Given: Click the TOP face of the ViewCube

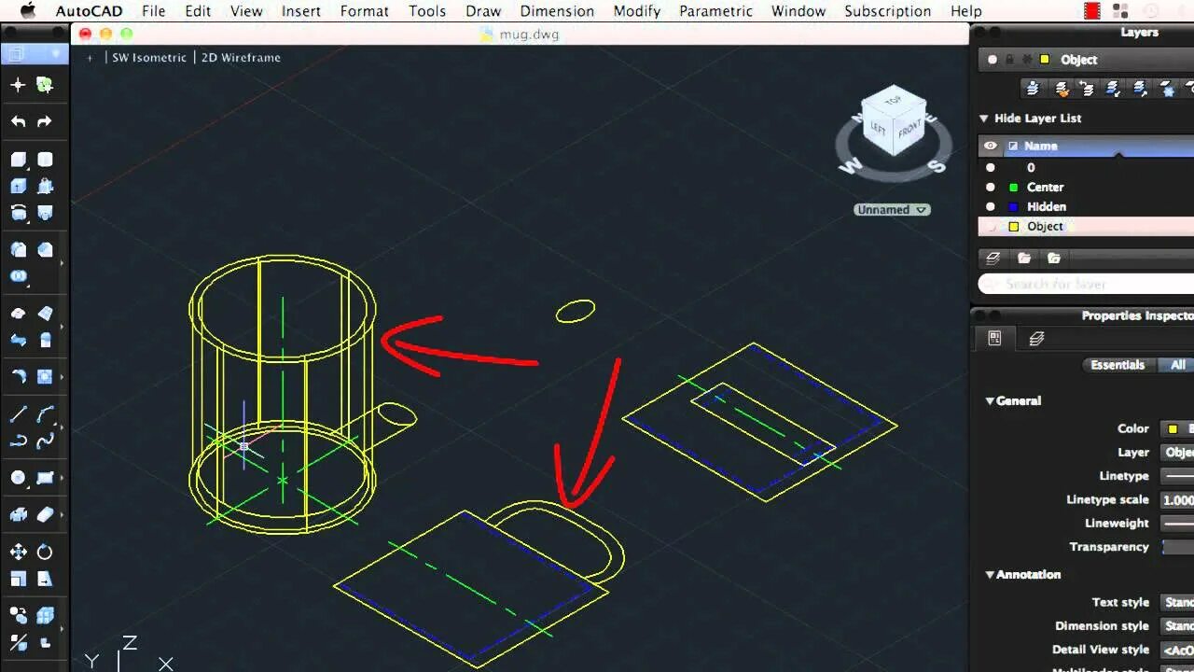Looking at the screenshot, I should tap(893, 100).
